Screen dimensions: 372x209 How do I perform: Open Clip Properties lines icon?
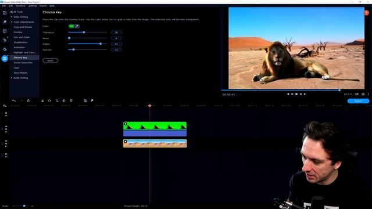click(x=71, y=100)
